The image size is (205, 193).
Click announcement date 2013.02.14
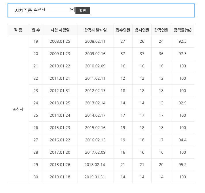click(x=95, y=103)
